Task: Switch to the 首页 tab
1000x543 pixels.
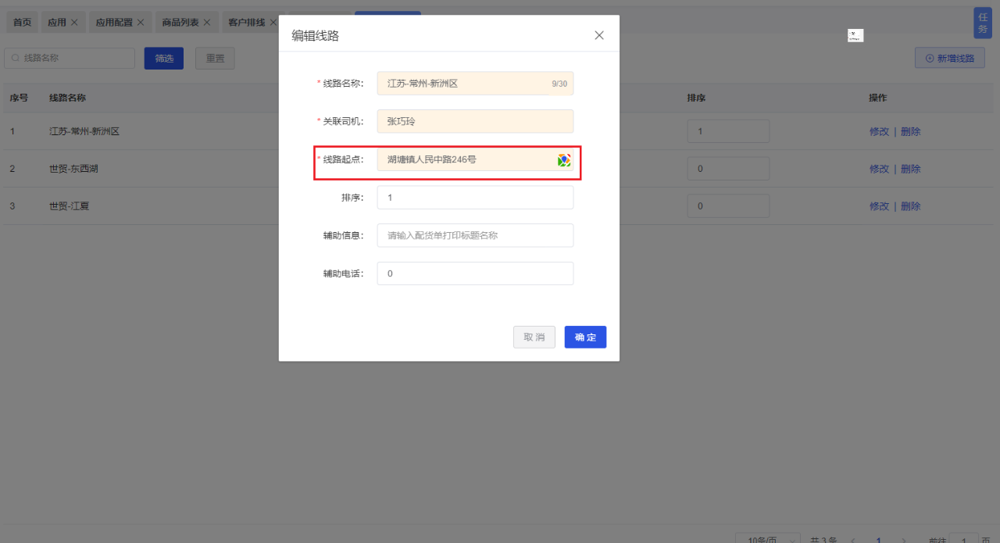Action: click(22, 23)
